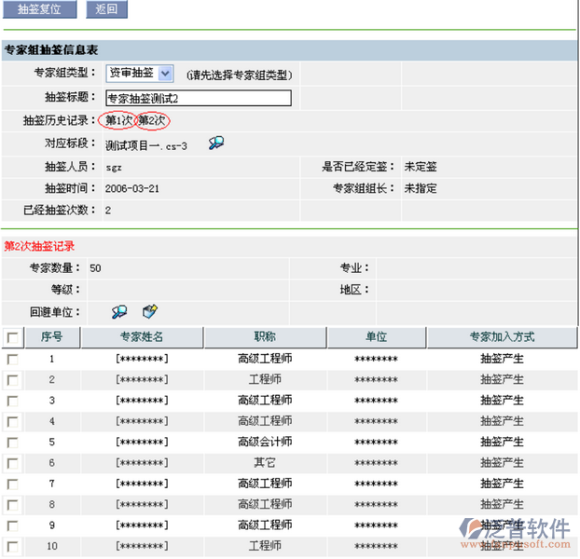
Task: Open the 第2次 lottery history record
Action: pyautogui.click(x=152, y=120)
